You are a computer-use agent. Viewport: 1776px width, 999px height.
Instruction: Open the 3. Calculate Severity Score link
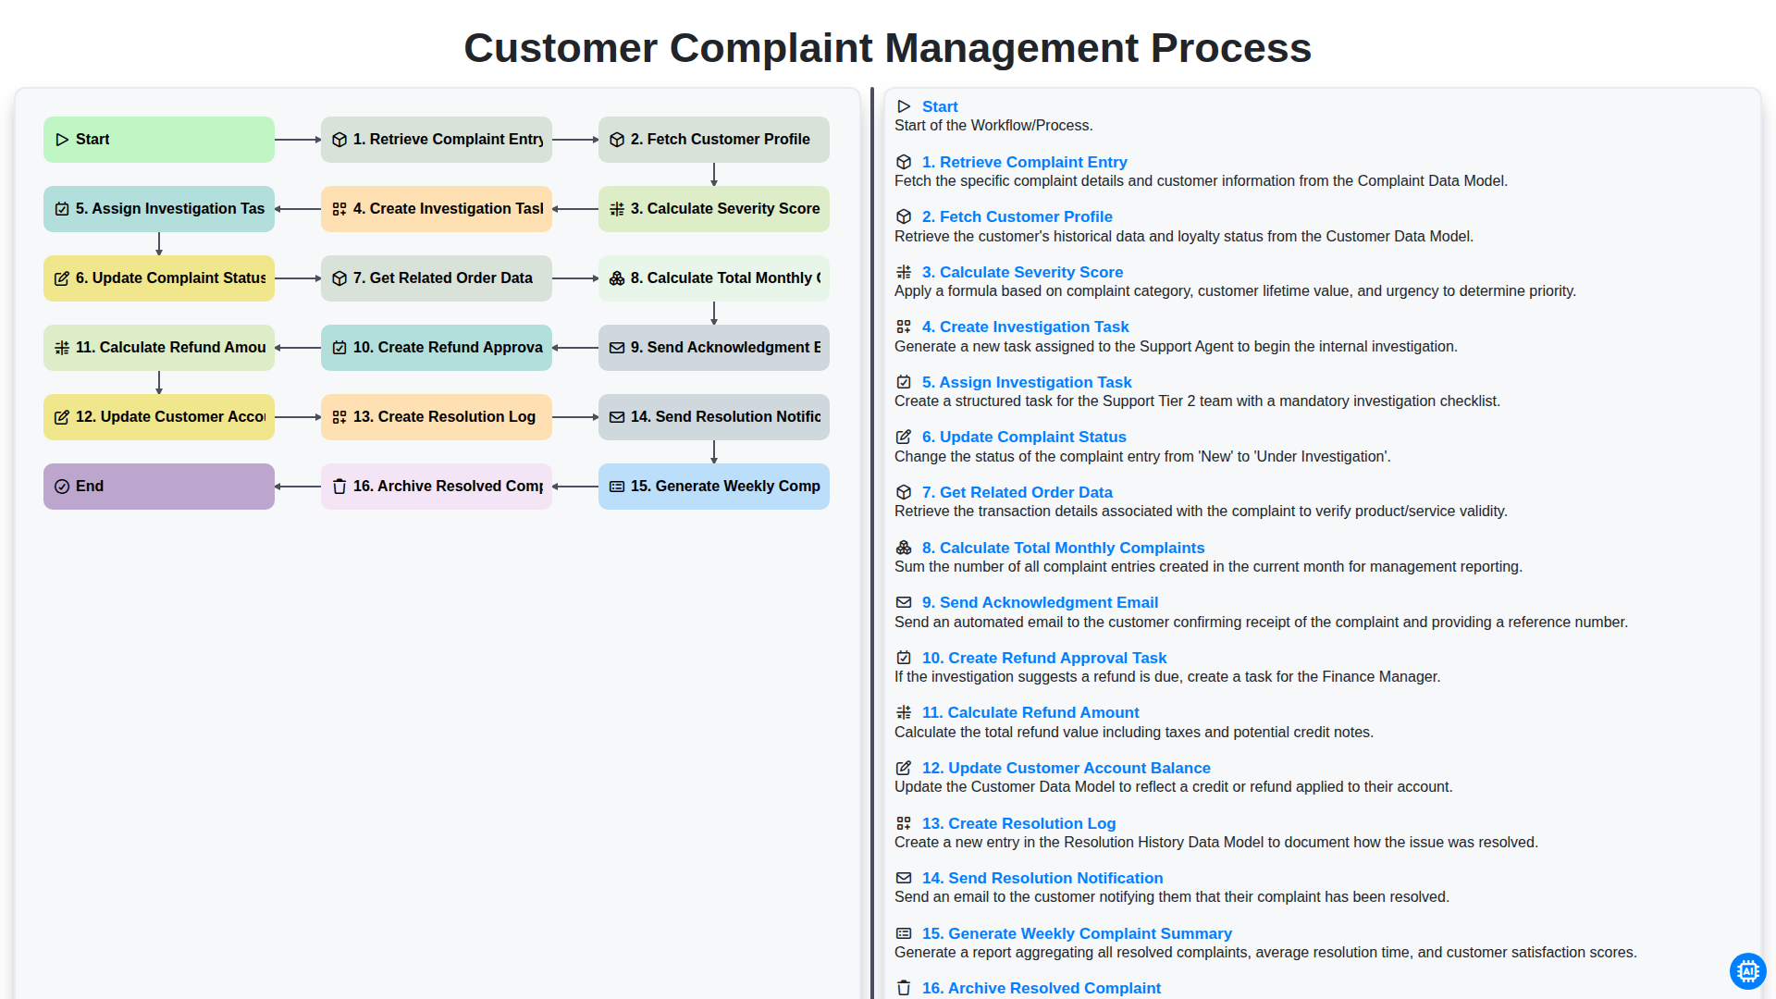1022,272
